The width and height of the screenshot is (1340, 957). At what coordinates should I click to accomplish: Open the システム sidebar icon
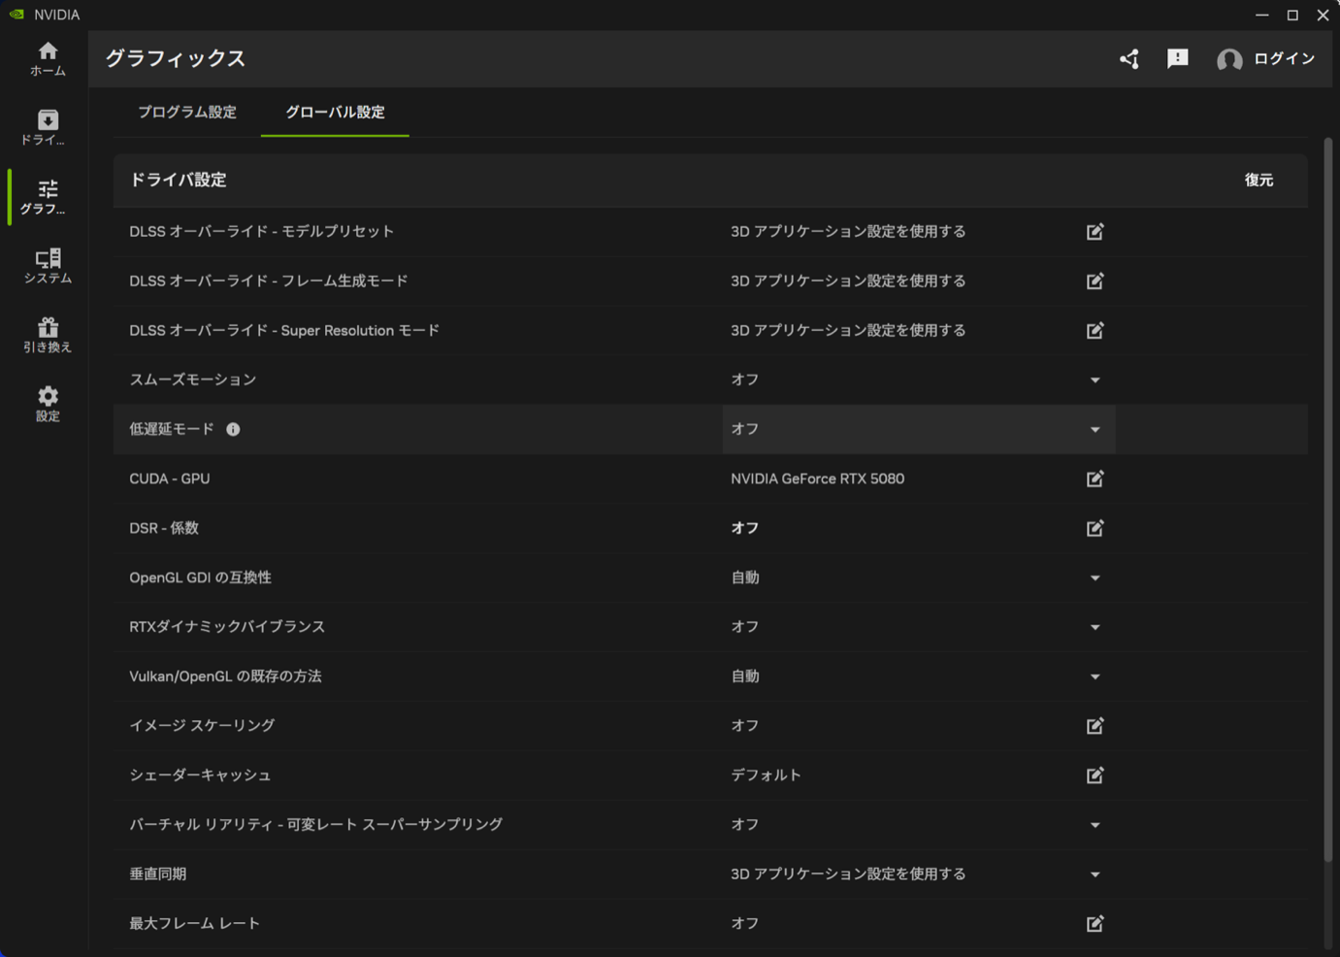(48, 266)
